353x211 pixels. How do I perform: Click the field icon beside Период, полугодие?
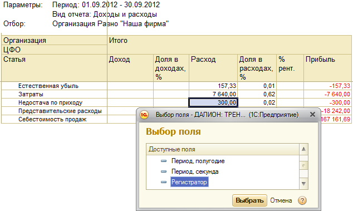164,161
